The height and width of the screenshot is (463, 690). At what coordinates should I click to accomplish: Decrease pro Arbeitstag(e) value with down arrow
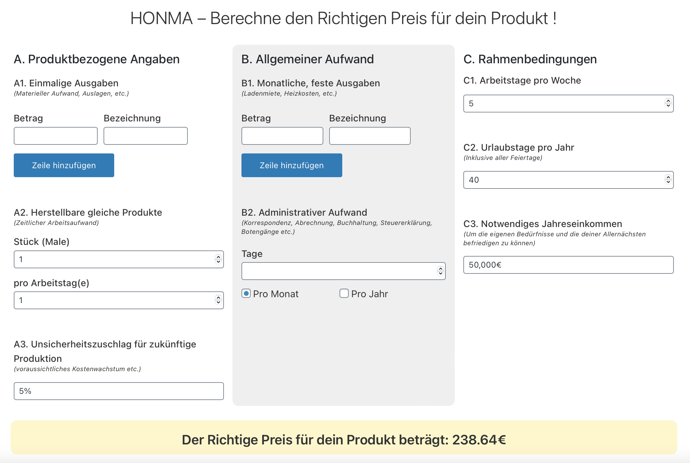(x=218, y=303)
